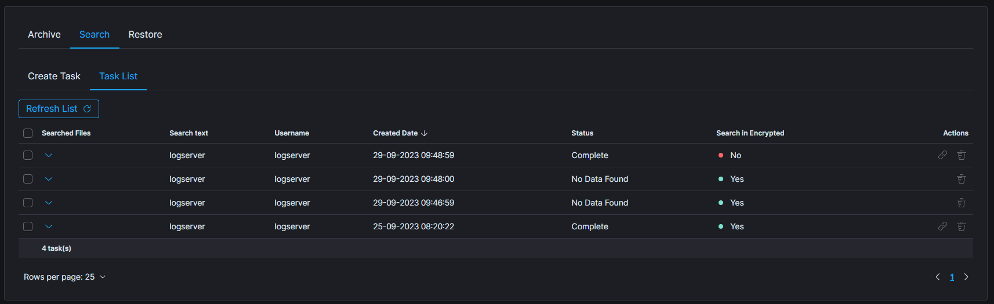Go to the previous page arrow
The height and width of the screenshot is (304, 994).
(x=938, y=277)
